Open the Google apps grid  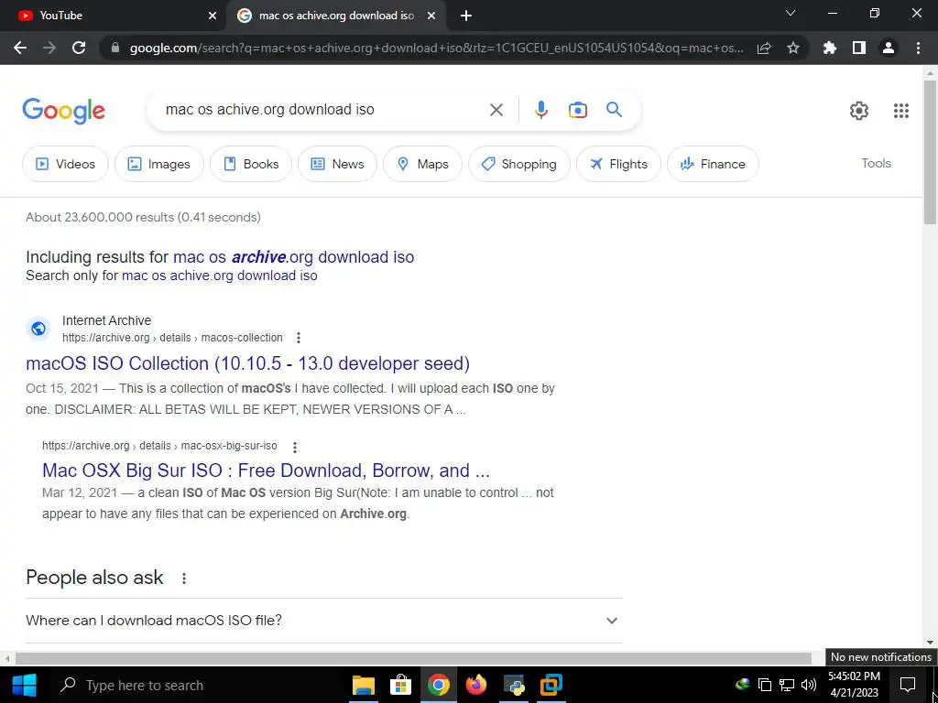pos(901,111)
